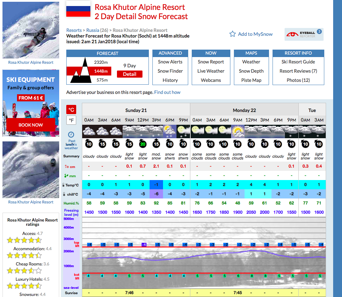Click Sunday 6PM snow showers weather icon
Screen dimensions: 342x297
(x=170, y=131)
